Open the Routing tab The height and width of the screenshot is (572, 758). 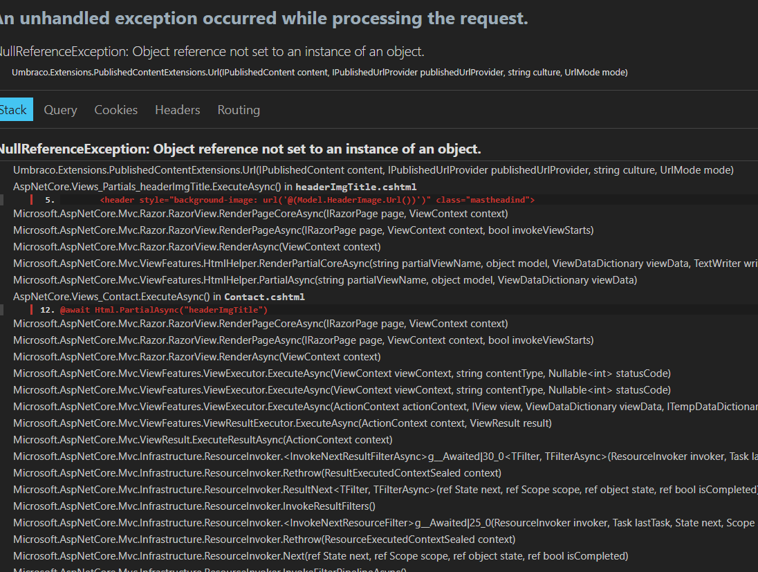tap(239, 110)
